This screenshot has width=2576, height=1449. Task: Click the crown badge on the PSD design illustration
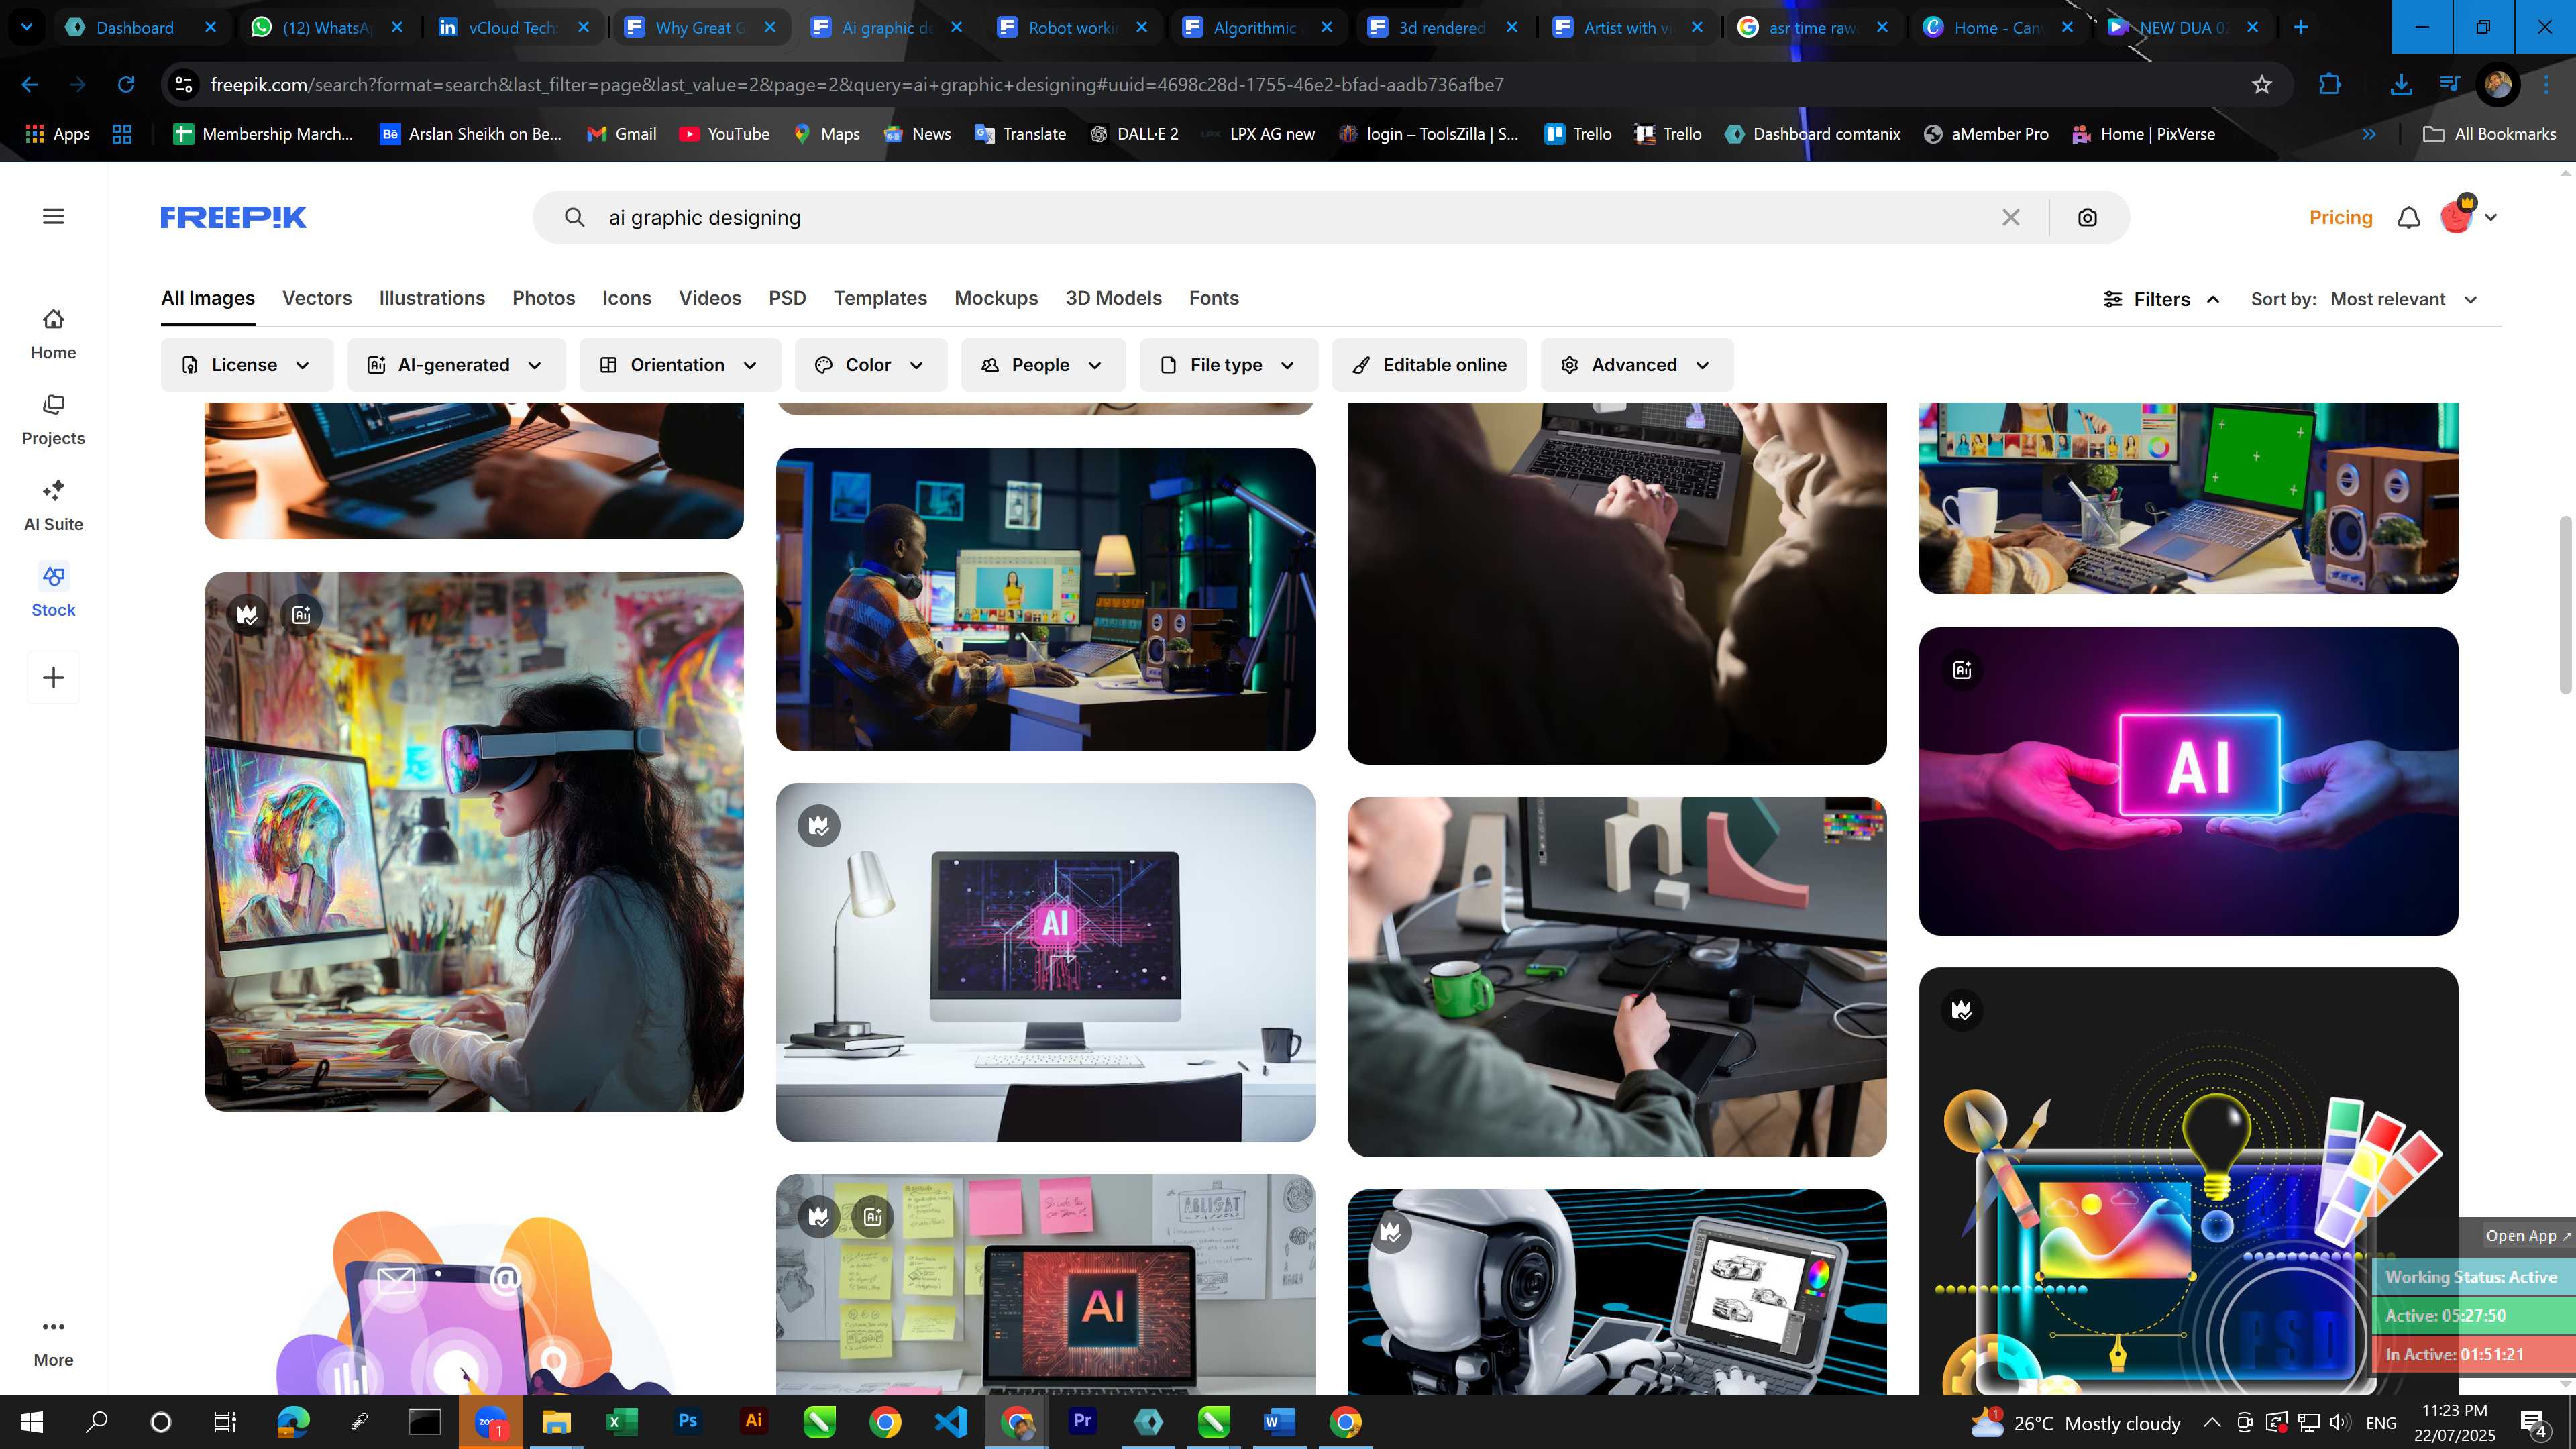tap(1962, 1010)
